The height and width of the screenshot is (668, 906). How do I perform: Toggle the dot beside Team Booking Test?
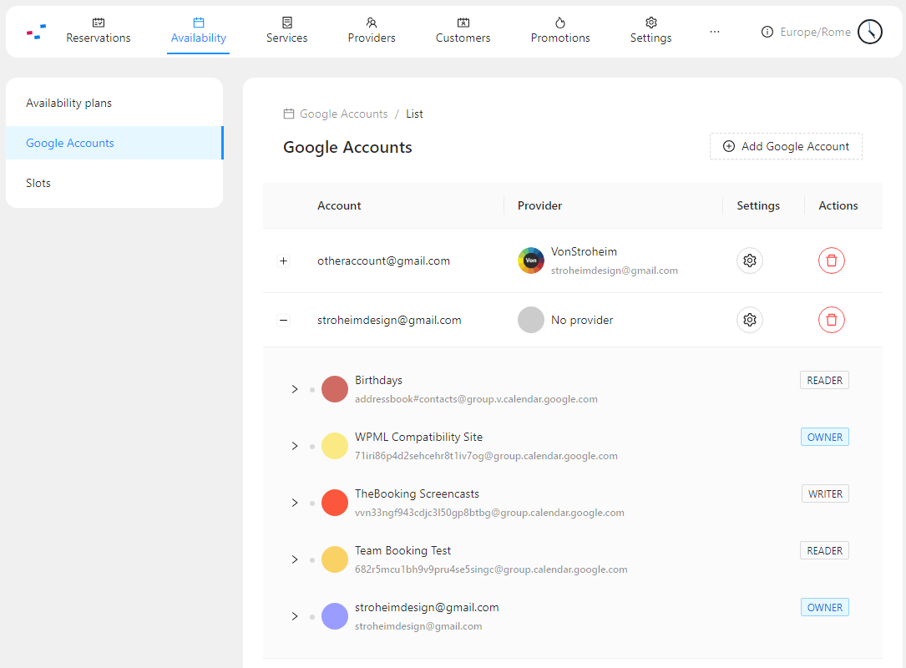click(x=313, y=559)
